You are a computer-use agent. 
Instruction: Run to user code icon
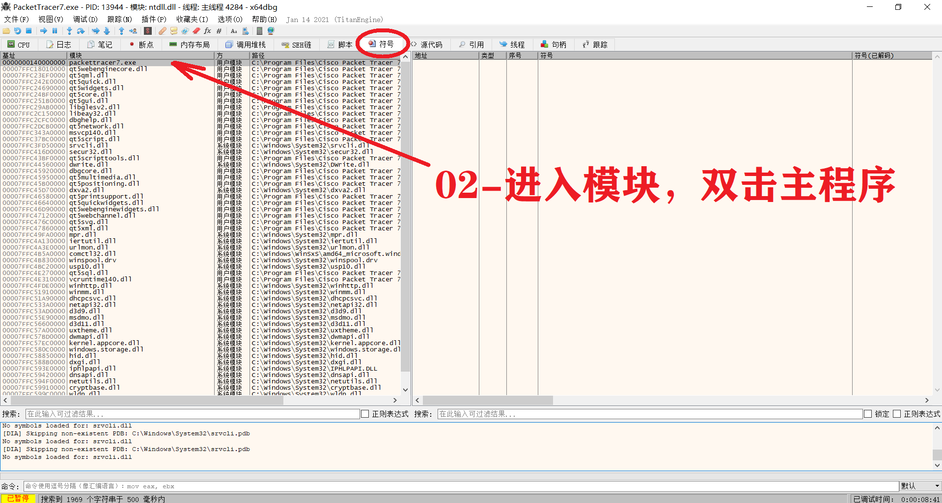pyautogui.click(x=133, y=31)
